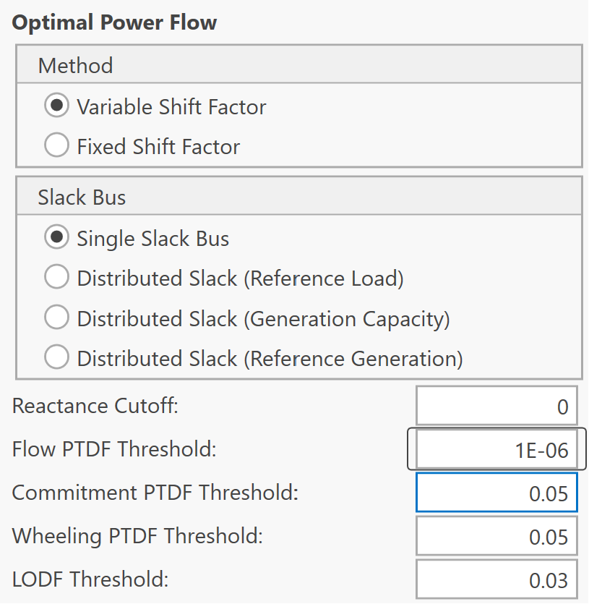Choose Distributed Slack (Reference Load)

tap(56, 278)
